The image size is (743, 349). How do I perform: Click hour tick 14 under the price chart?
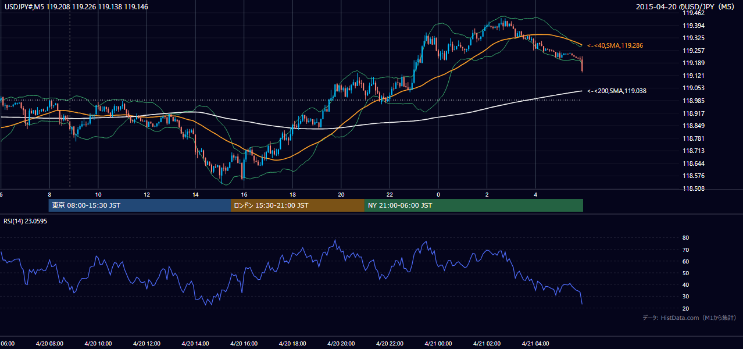(195, 195)
